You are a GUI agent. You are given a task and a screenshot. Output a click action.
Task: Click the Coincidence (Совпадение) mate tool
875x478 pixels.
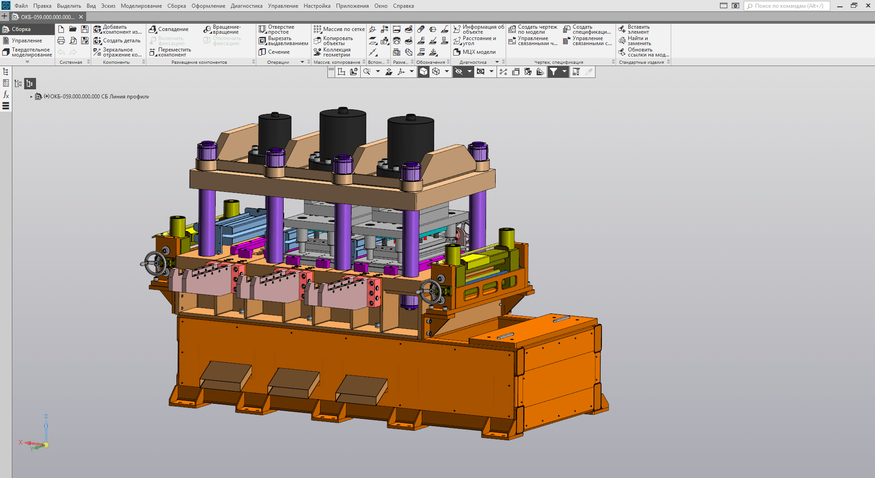coord(169,29)
